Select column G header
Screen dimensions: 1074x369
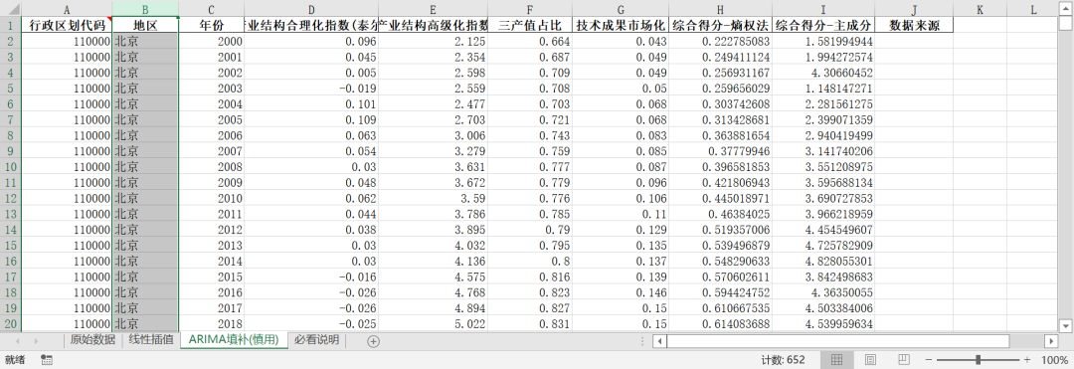coord(621,9)
